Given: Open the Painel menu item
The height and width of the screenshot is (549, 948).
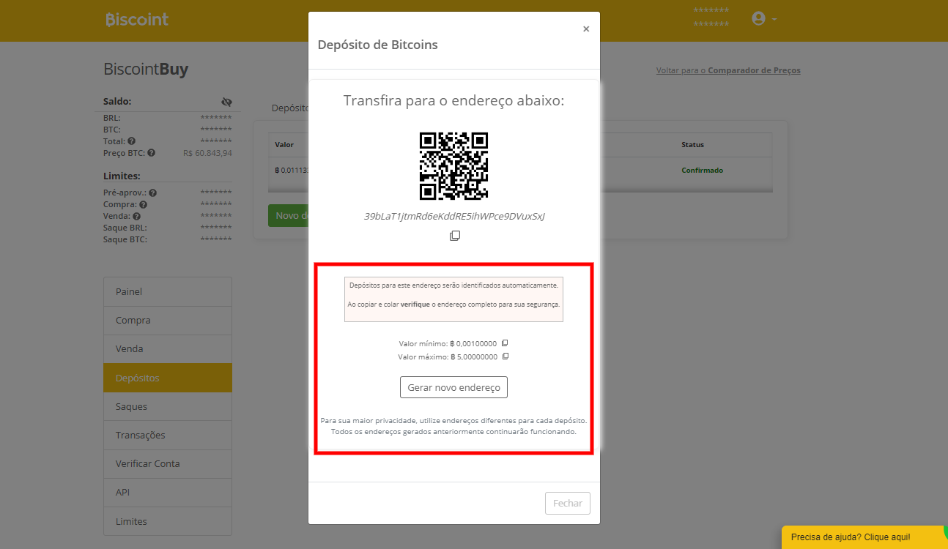Looking at the screenshot, I should click(168, 291).
